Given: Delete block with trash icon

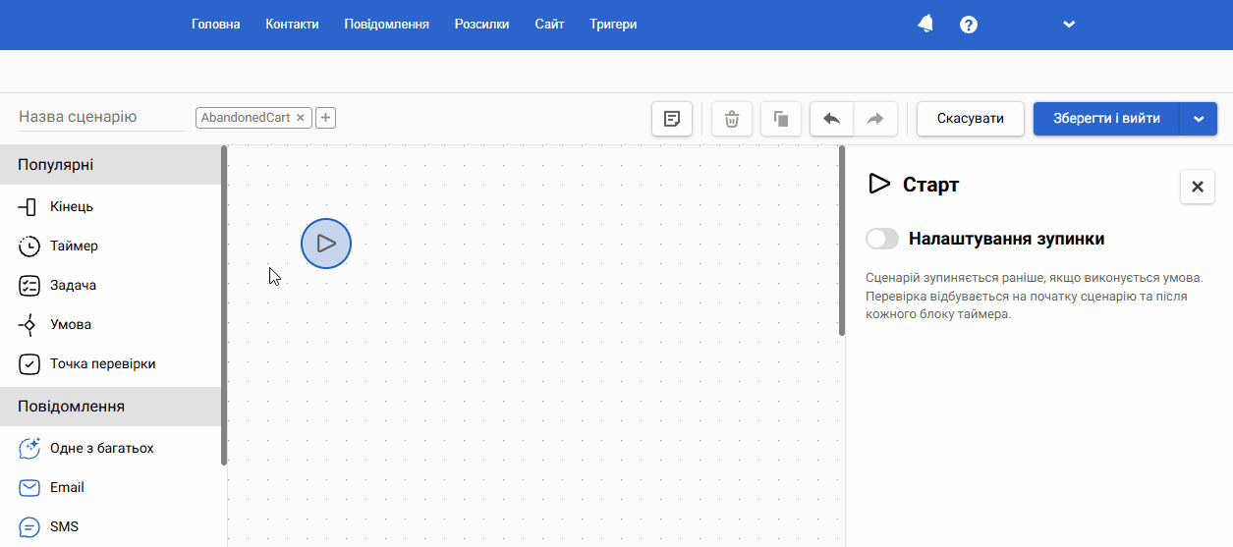Looking at the screenshot, I should click(x=732, y=119).
